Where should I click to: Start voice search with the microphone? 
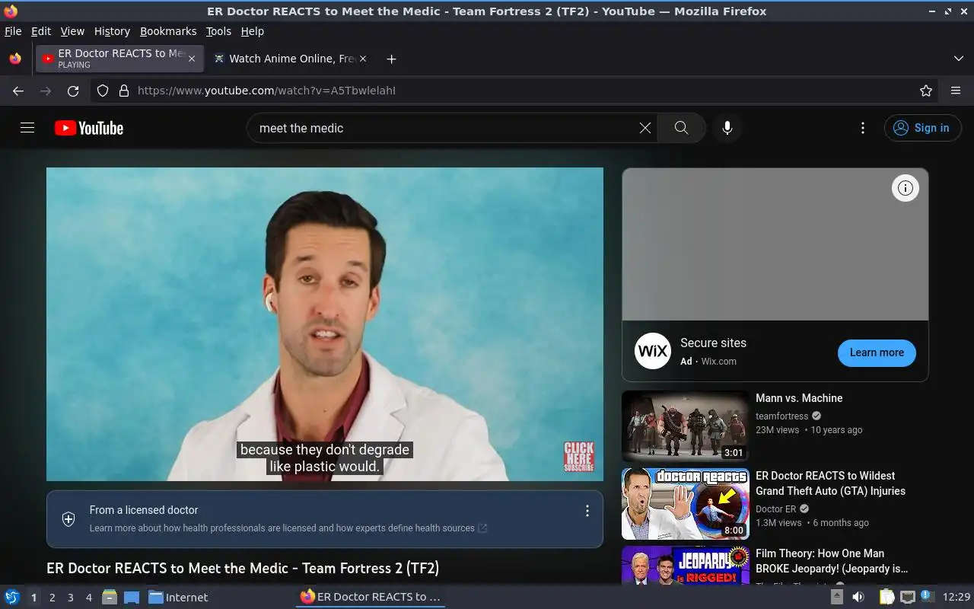coord(727,128)
